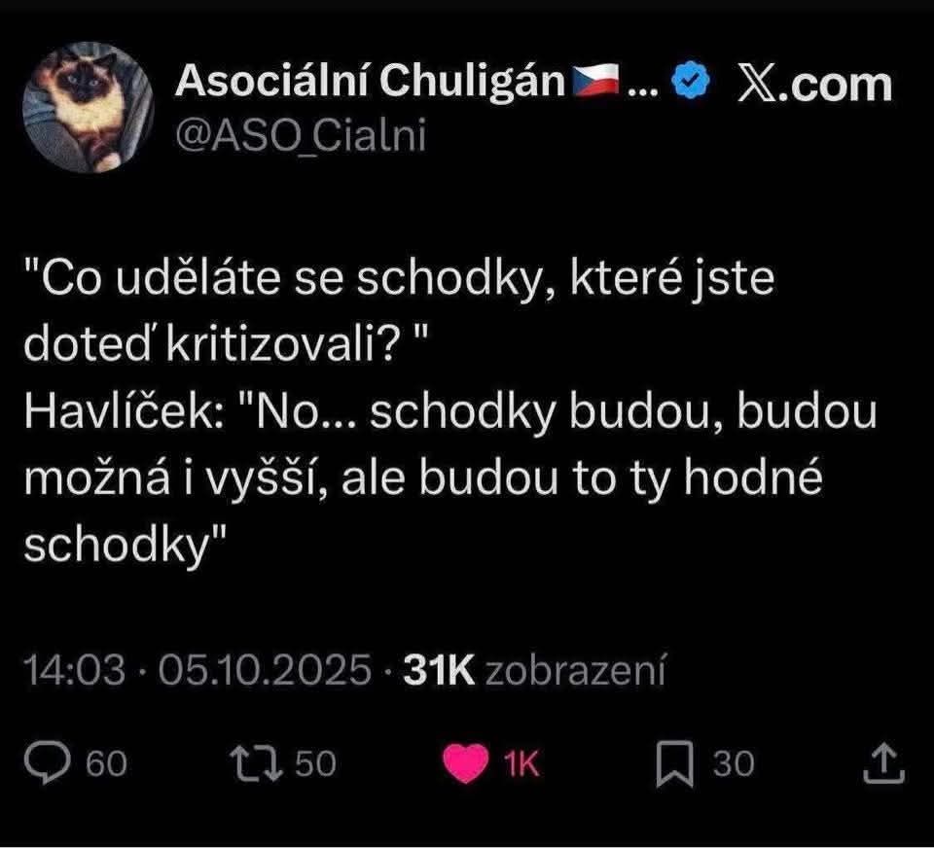Viewport: 934px width, 848px height.
Task: Click the blue verified badge
Action: (x=691, y=82)
